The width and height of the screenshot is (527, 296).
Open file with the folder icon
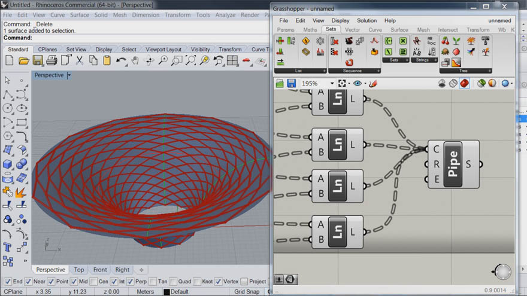pyautogui.click(x=23, y=61)
